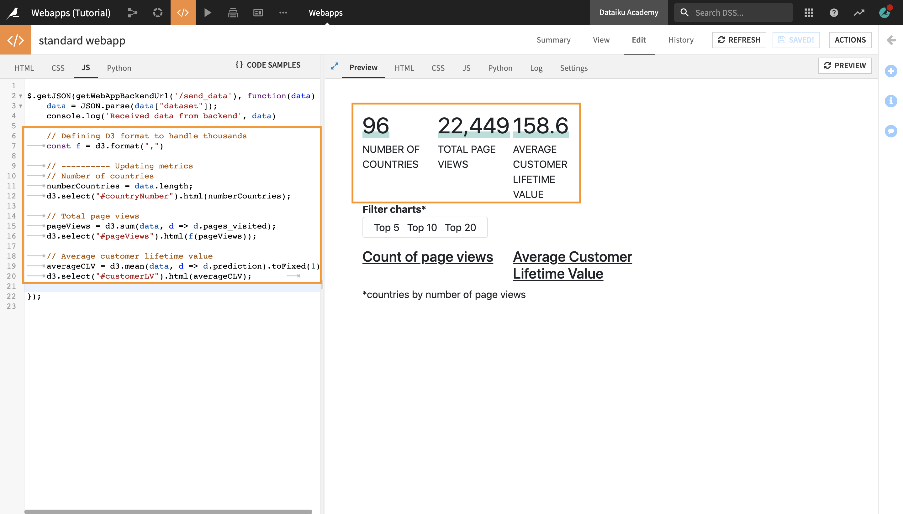Click the Webapps breadcrumb label
Screen dimensions: 903x514
pos(325,13)
